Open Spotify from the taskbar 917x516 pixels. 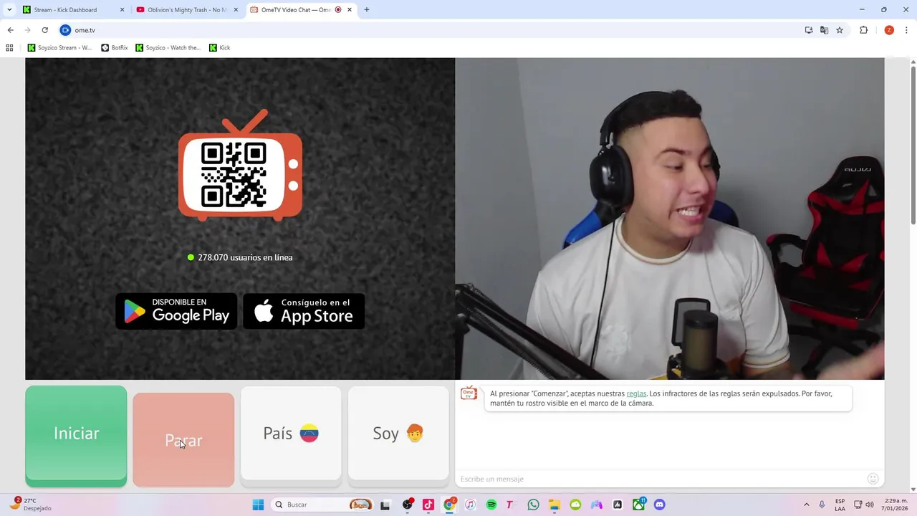coord(491,505)
